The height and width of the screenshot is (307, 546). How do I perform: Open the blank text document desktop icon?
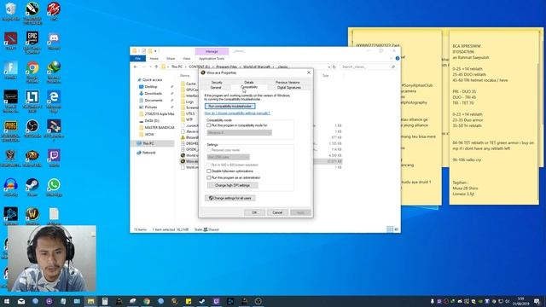(x=54, y=216)
